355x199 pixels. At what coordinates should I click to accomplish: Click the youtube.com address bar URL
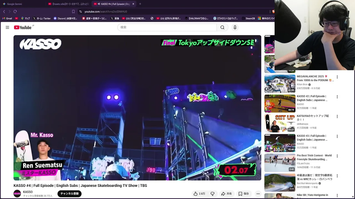pos(106,12)
